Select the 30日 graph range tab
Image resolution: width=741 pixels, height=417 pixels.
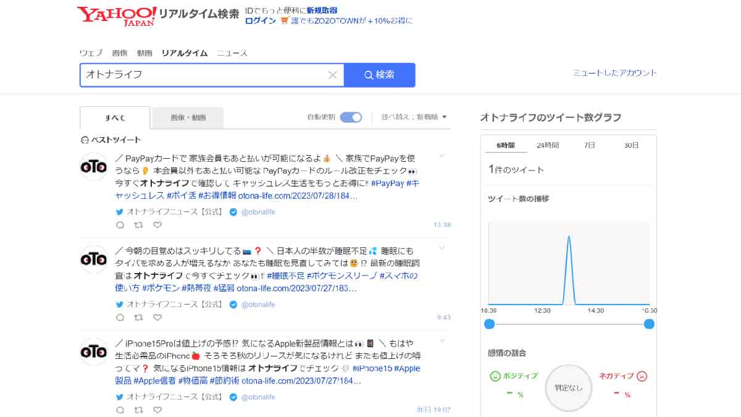tap(631, 145)
